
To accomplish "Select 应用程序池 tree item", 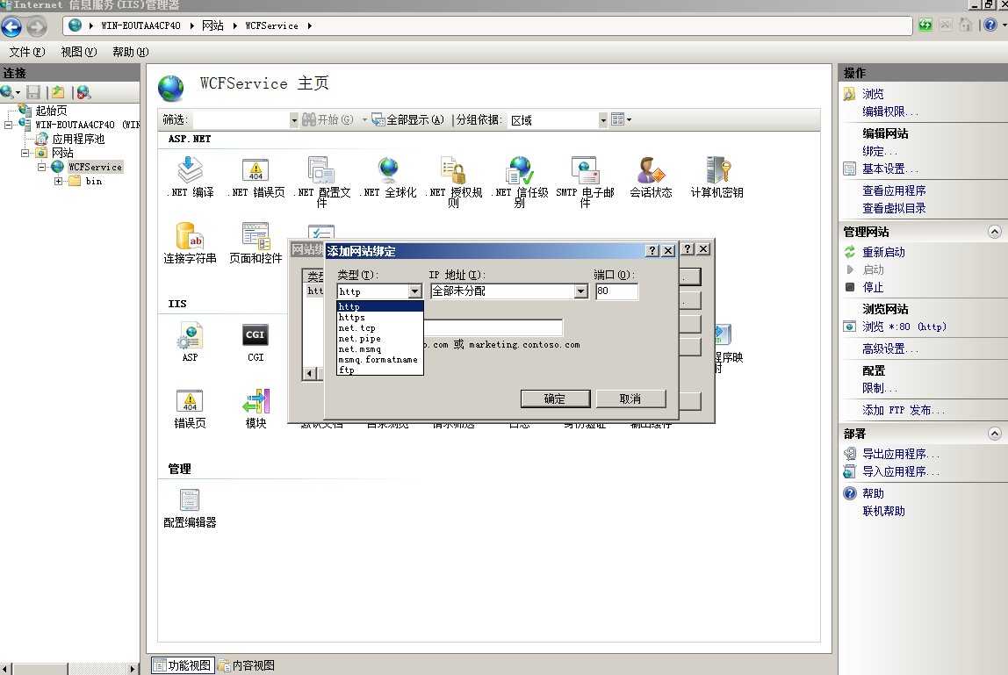I will click(78, 139).
